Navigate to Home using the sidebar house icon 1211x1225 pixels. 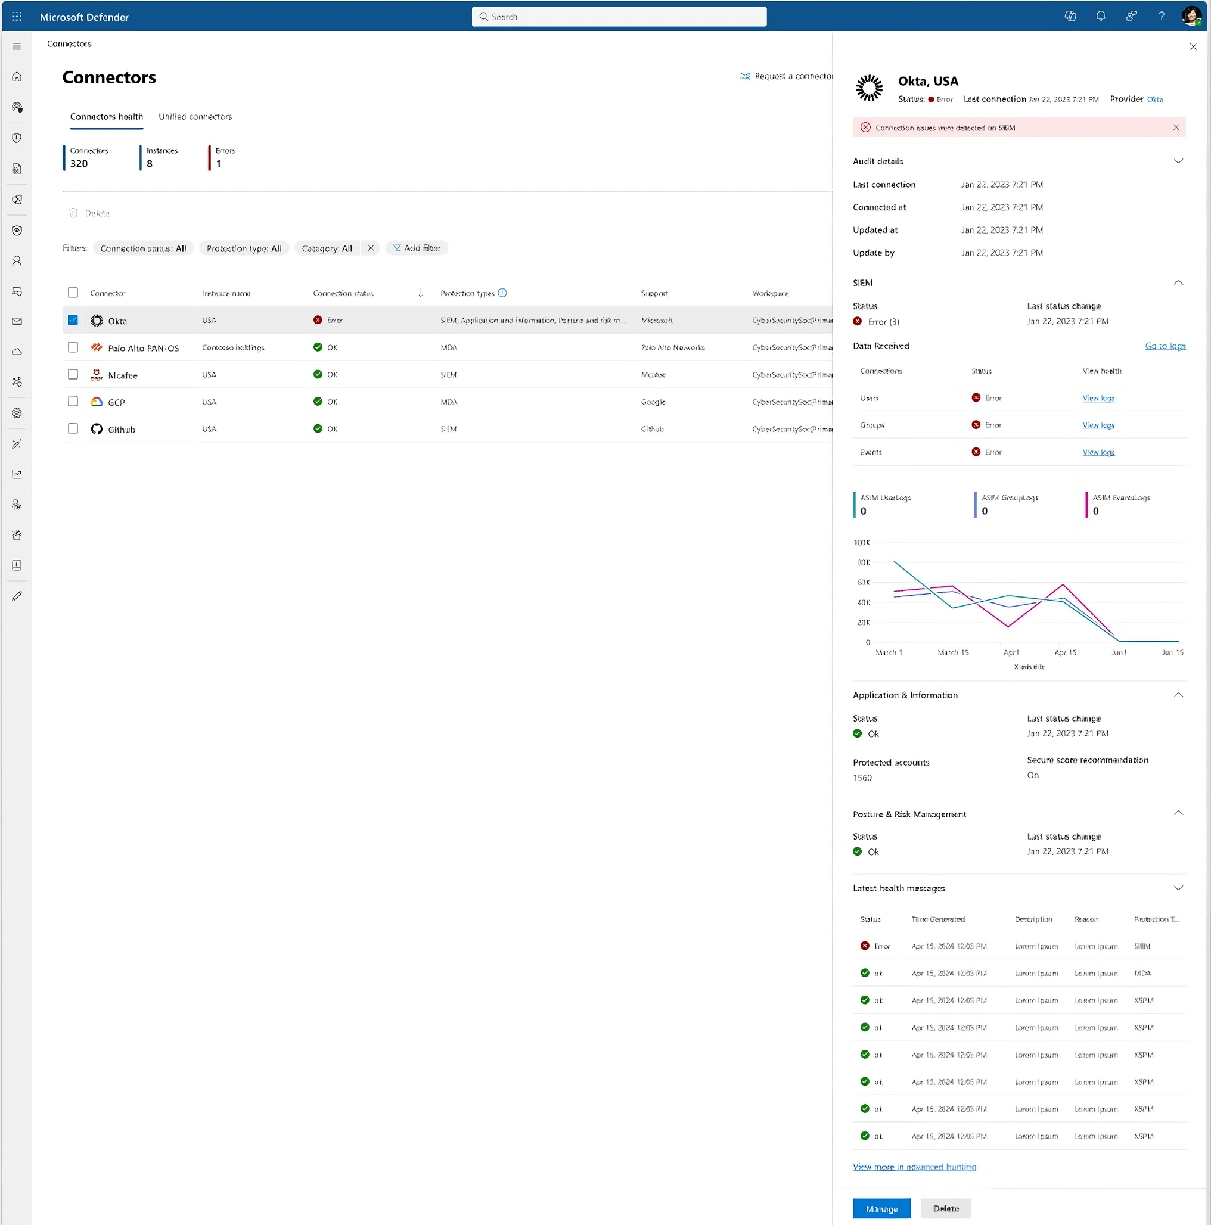point(17,76)
